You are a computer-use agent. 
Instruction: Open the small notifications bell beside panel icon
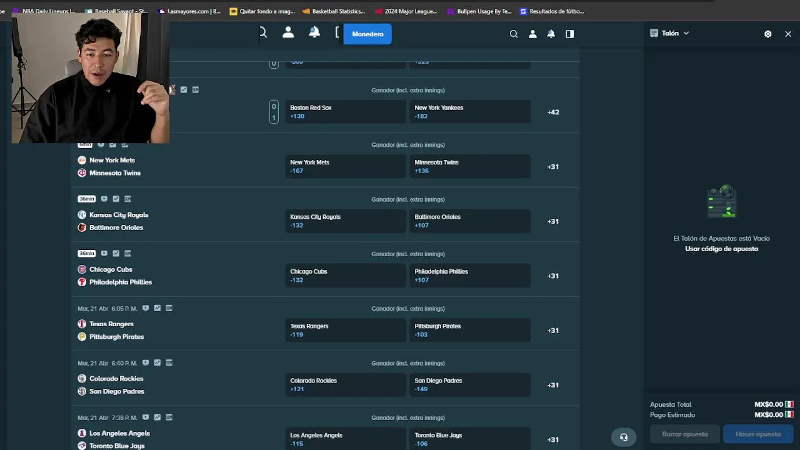tap(551, 34)
